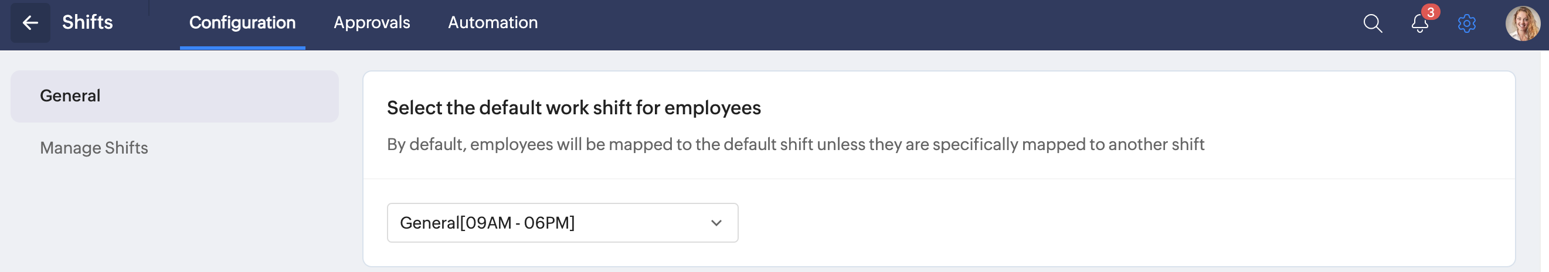Open the search magnifier icon
The height and width of the screenshot is (272, 1549).
pos(1372,23)
